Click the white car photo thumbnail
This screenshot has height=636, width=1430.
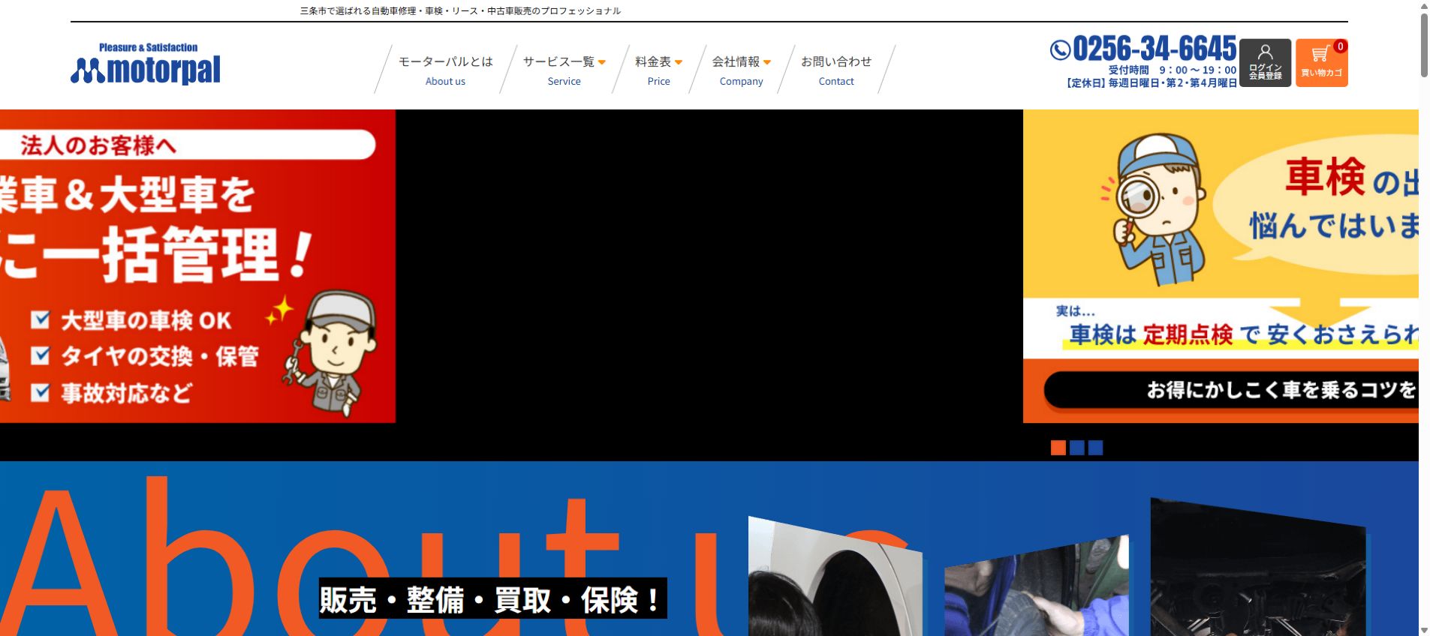(835, 576)
